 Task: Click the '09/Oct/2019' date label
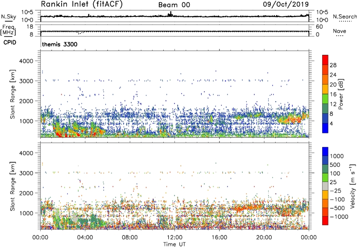(286, 4)
